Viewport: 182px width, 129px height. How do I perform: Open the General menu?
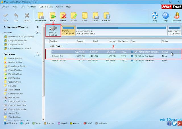[5, 7]
